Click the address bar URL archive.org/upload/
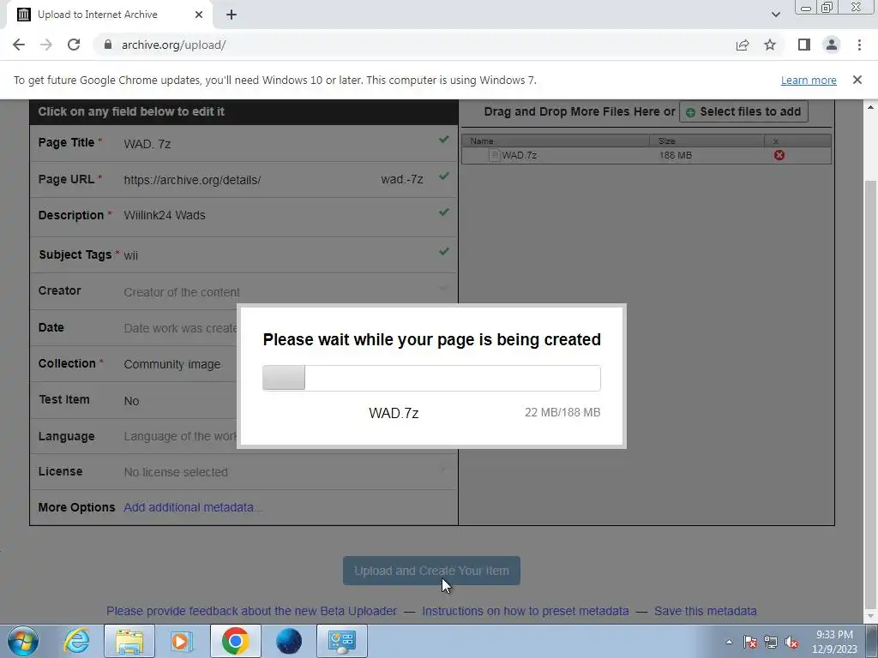 173,45
